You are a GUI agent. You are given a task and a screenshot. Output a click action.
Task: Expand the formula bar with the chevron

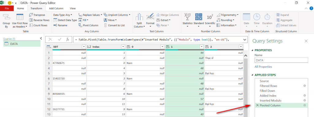pyautogui.click(x=244, y=39)
